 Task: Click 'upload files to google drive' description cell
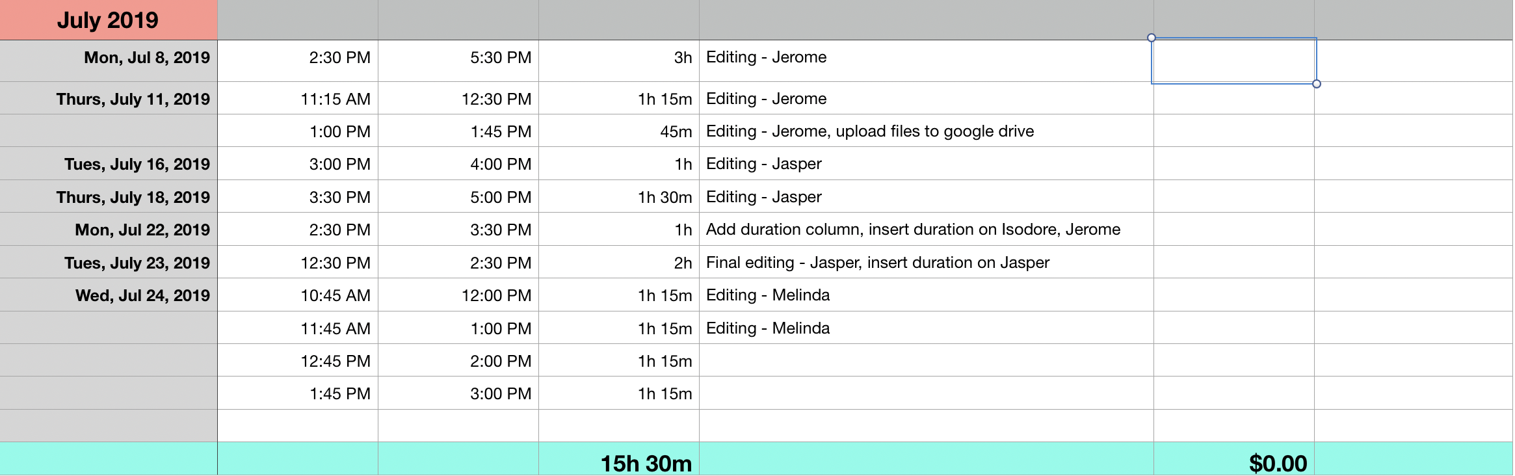pyautogui.click(x=927, y=131)
